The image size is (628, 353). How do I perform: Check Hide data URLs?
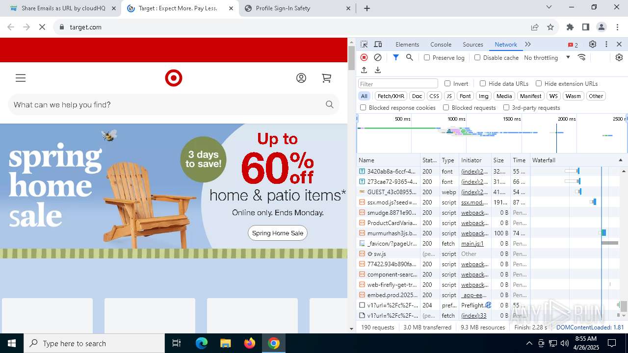483,83
